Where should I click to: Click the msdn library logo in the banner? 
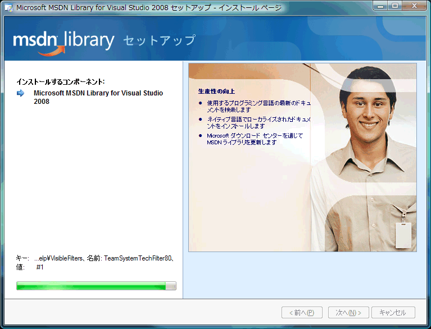point(63,43)
